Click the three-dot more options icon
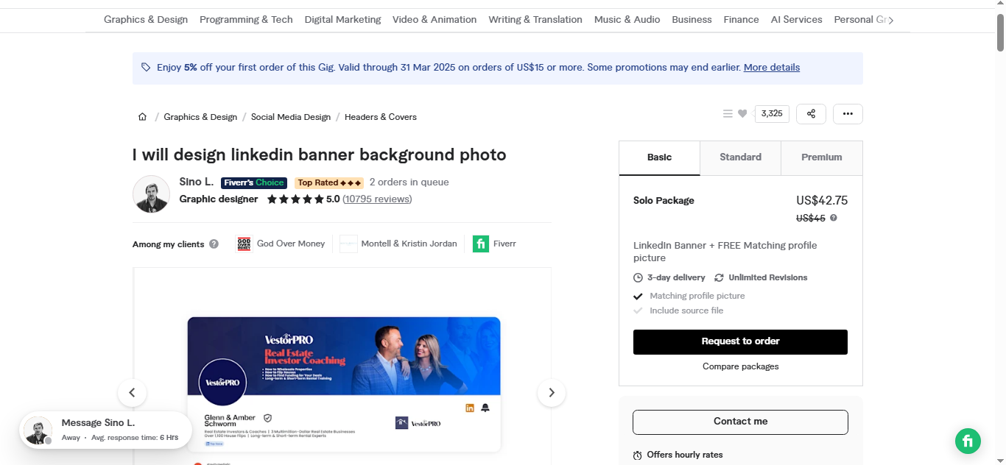This screenshot has width=1006, height=465. (x=848, y=113)
